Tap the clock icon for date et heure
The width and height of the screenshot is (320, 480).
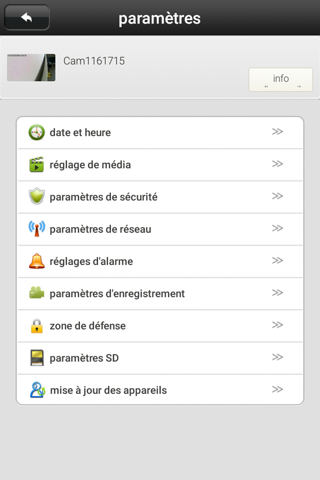(x=36, y=132)
